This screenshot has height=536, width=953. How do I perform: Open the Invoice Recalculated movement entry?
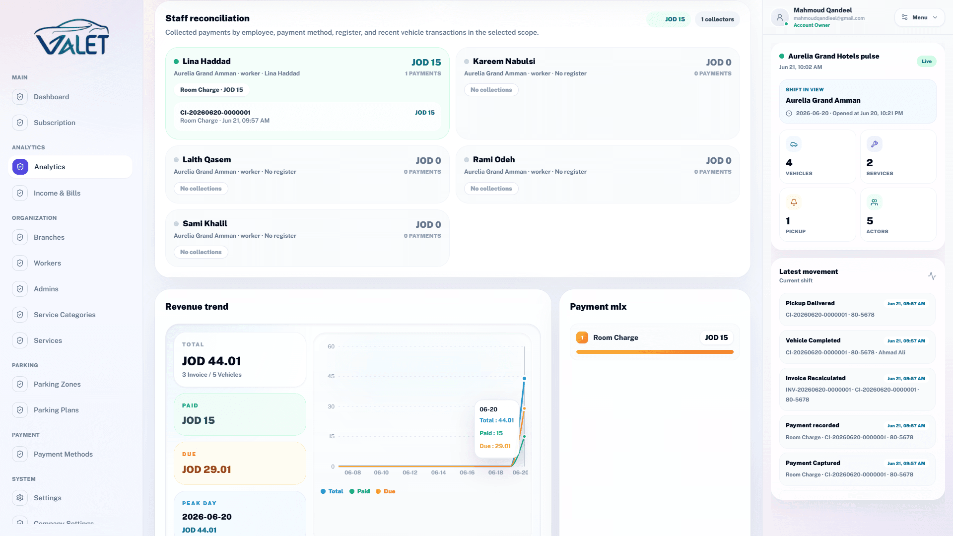tap(857, 389)
